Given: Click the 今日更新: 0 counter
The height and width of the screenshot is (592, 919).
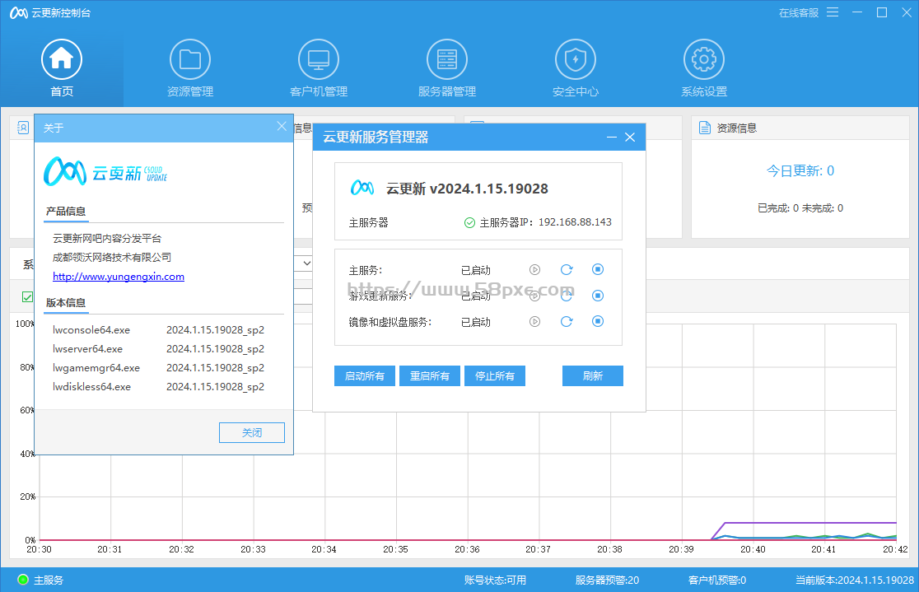Looking at the screenshot, I should [800, 170].
